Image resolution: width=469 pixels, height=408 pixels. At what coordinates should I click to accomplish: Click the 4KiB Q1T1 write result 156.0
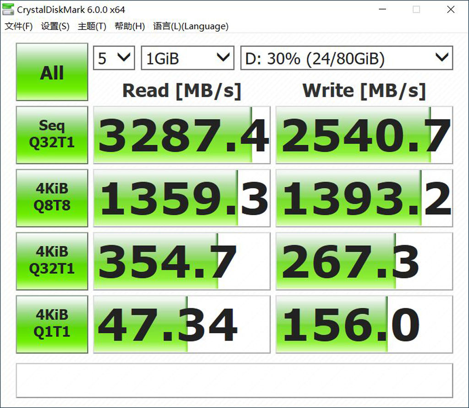pos(364,324)
